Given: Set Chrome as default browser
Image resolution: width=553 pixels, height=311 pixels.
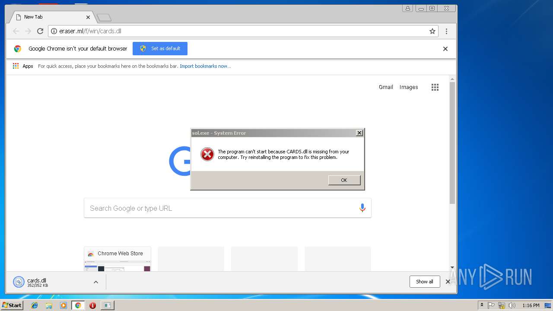Looking at the screenshot, I should [160, 48].
